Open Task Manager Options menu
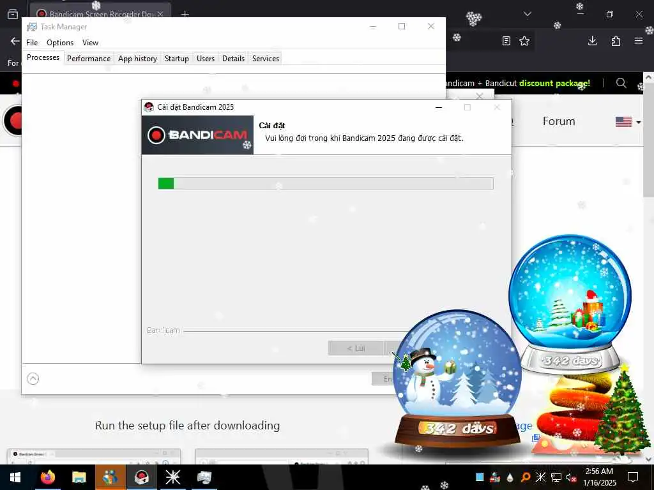This screenshot has height=490, width=654. 59,43
